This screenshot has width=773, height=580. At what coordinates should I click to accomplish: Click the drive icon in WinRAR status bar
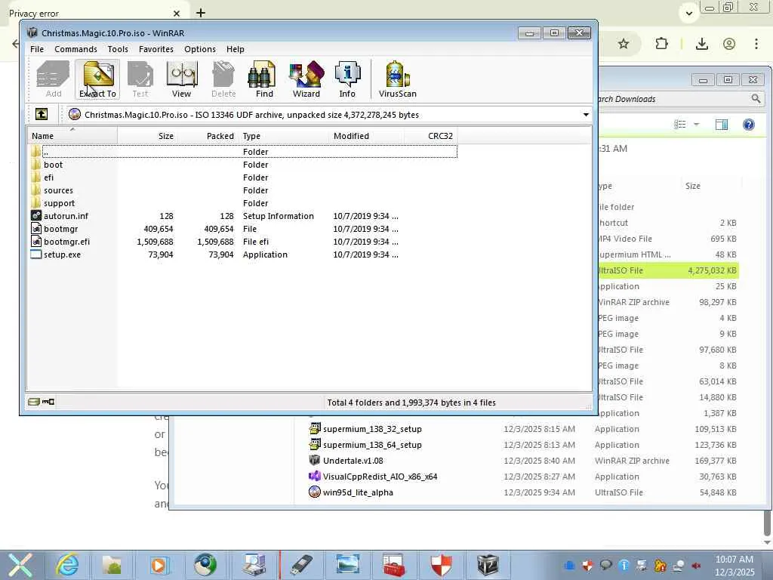[33, 402]
